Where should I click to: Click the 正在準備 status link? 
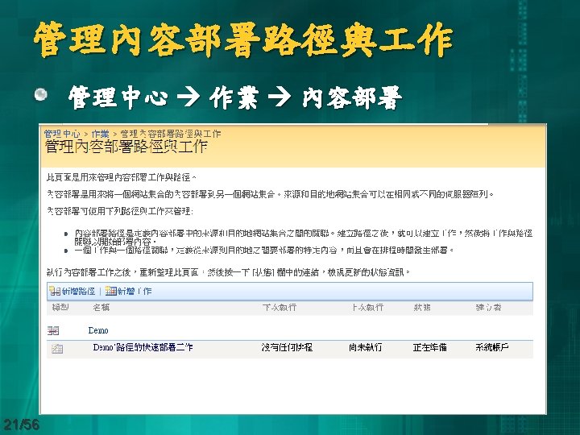pos(430,347)
